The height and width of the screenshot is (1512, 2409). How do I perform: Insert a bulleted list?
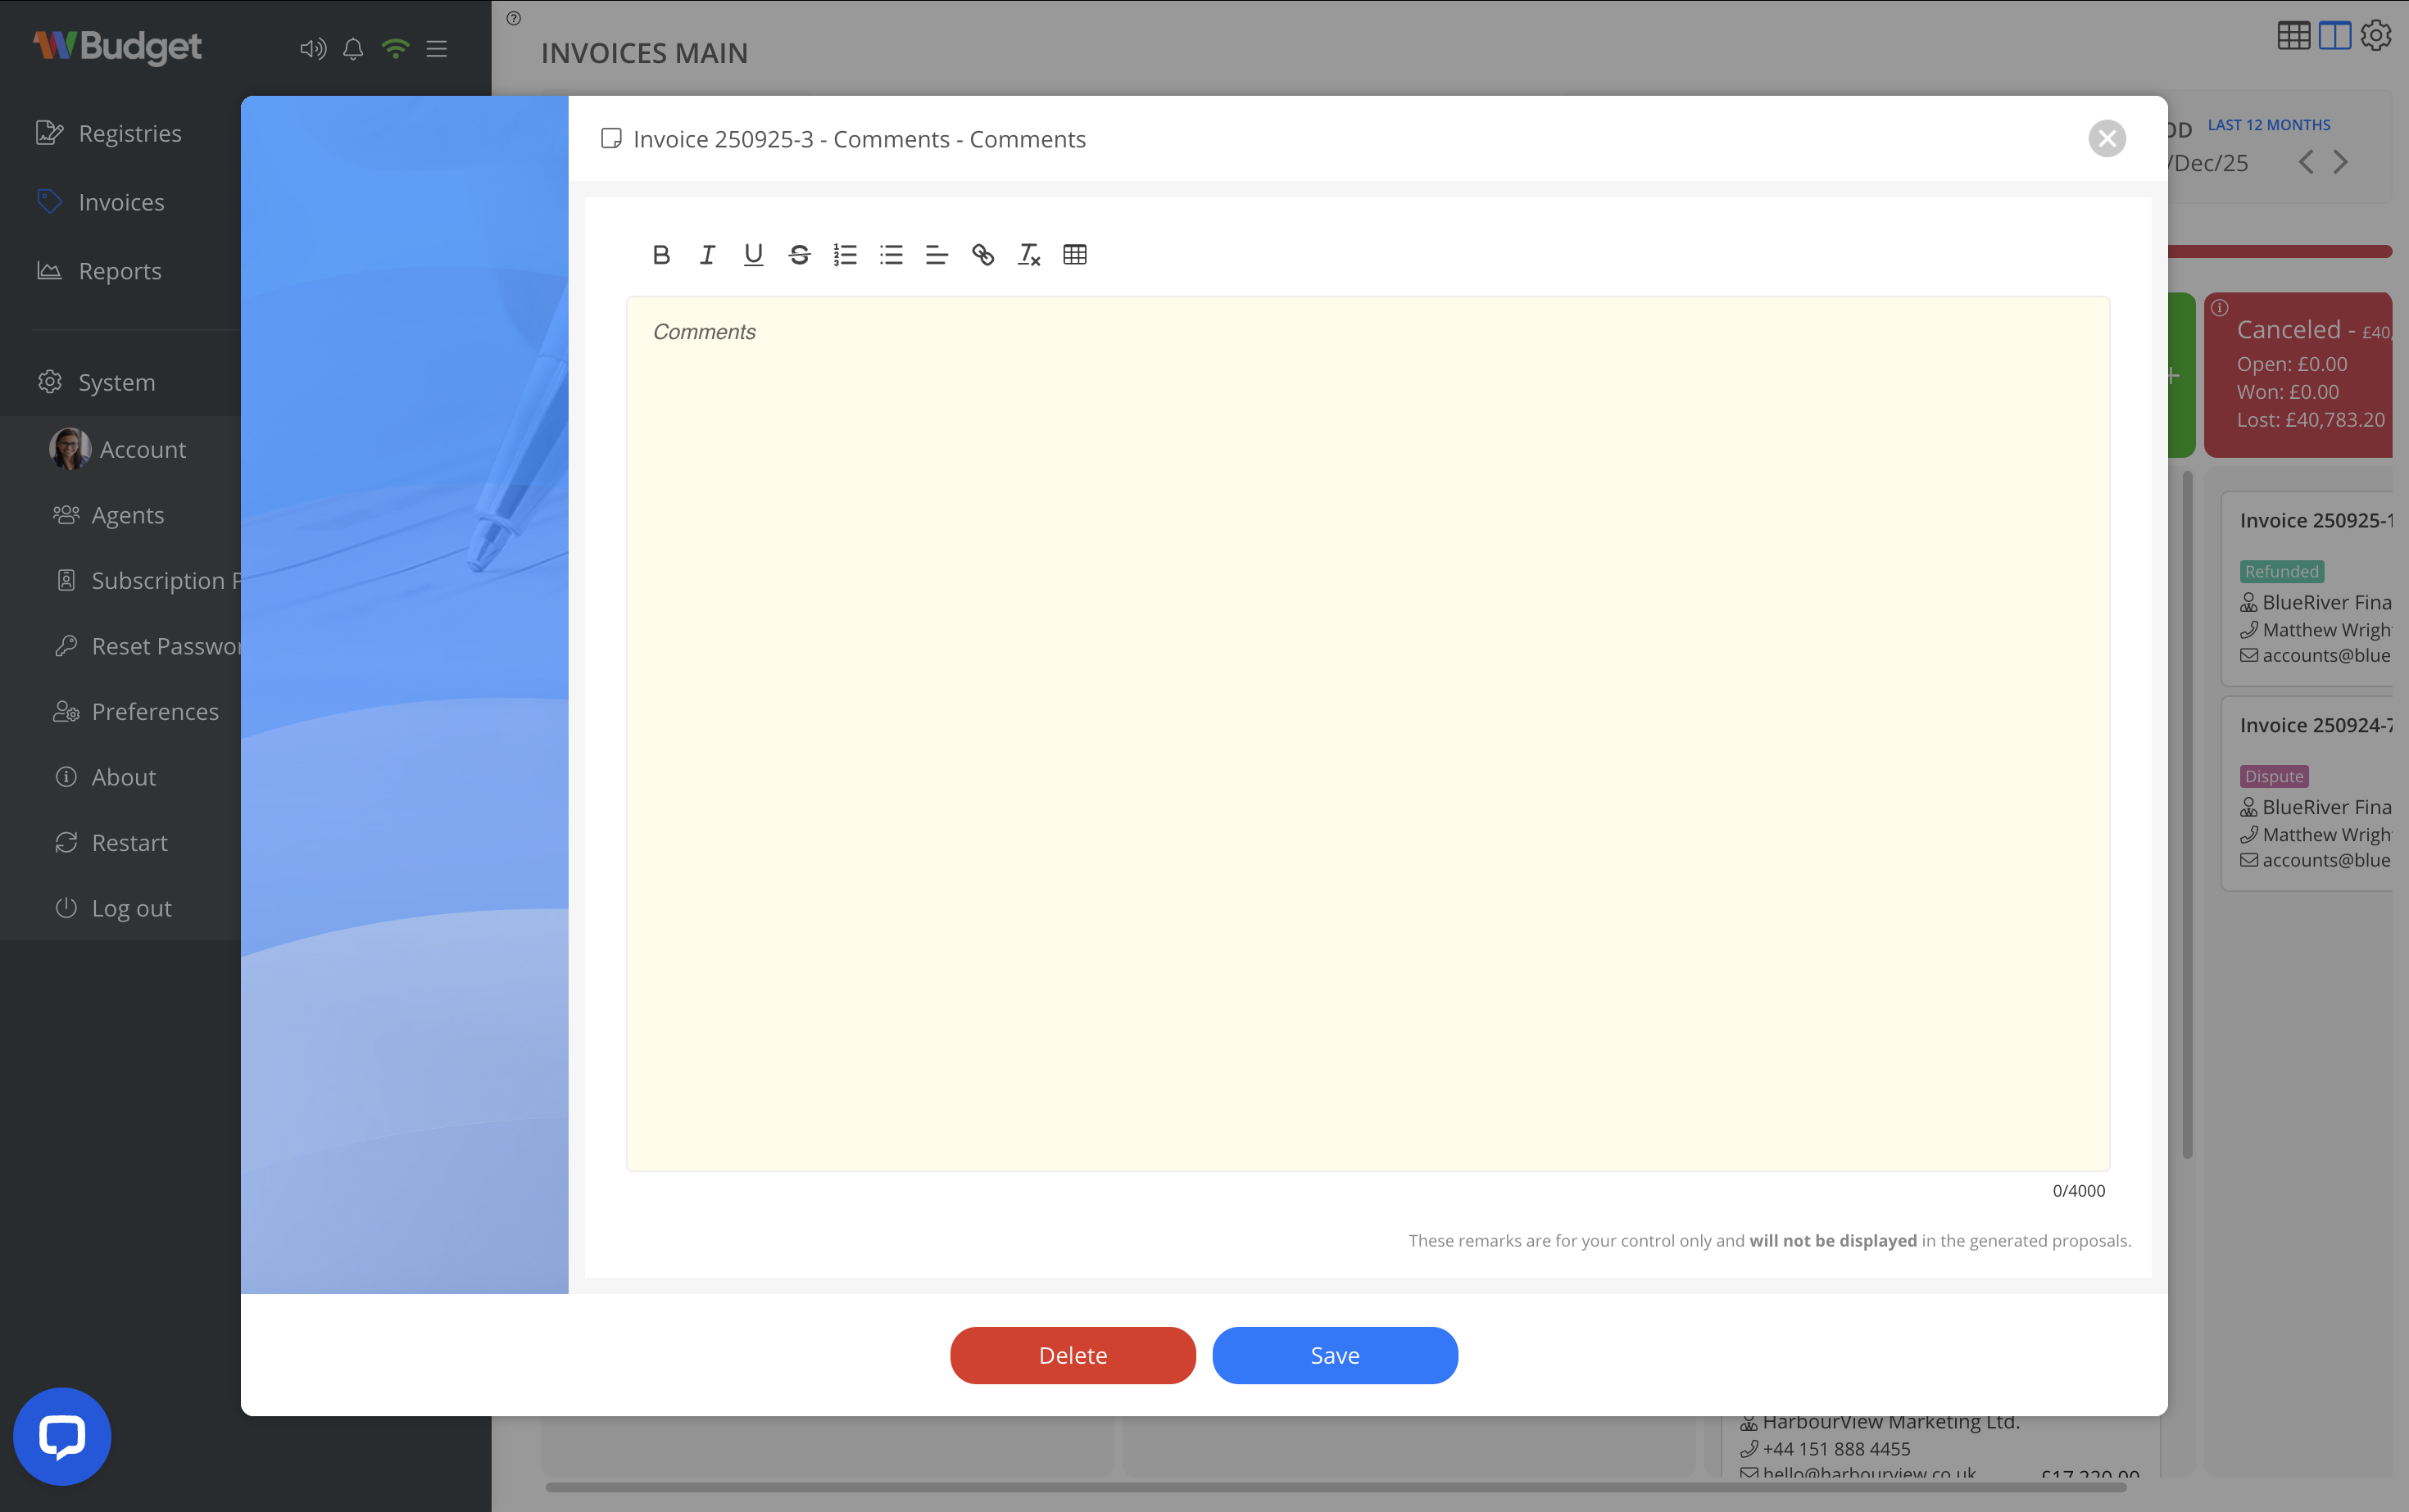coord(891,255)
